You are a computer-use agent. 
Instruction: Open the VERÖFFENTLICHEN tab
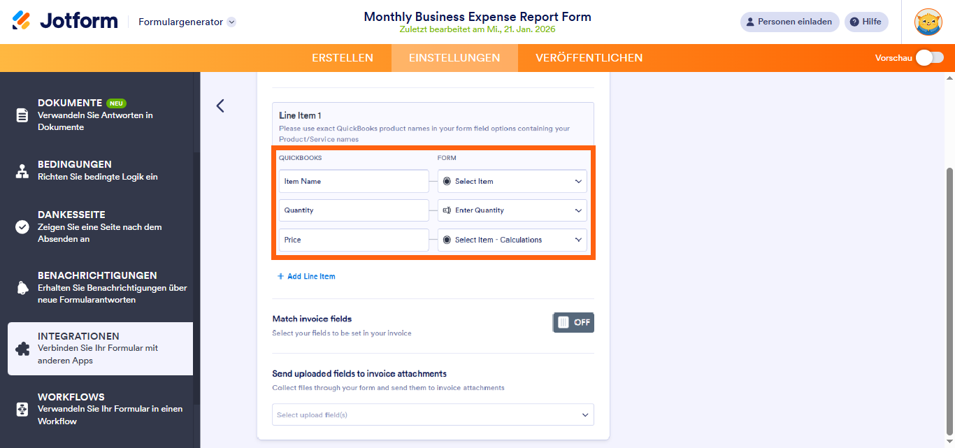tap(589, 58)
